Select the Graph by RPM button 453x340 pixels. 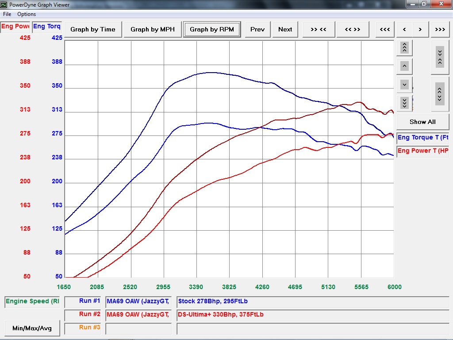point(212,29)
